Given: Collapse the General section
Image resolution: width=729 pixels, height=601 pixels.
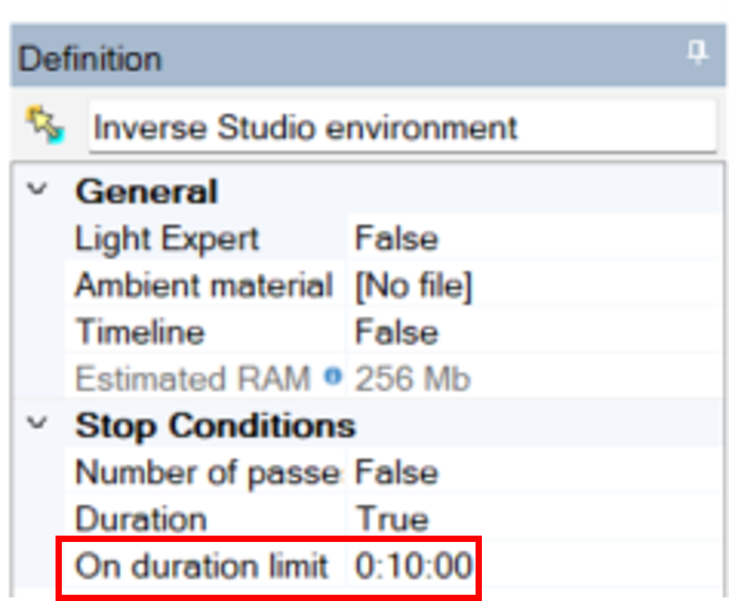Looking at the screenshot, I should point(38,189).
